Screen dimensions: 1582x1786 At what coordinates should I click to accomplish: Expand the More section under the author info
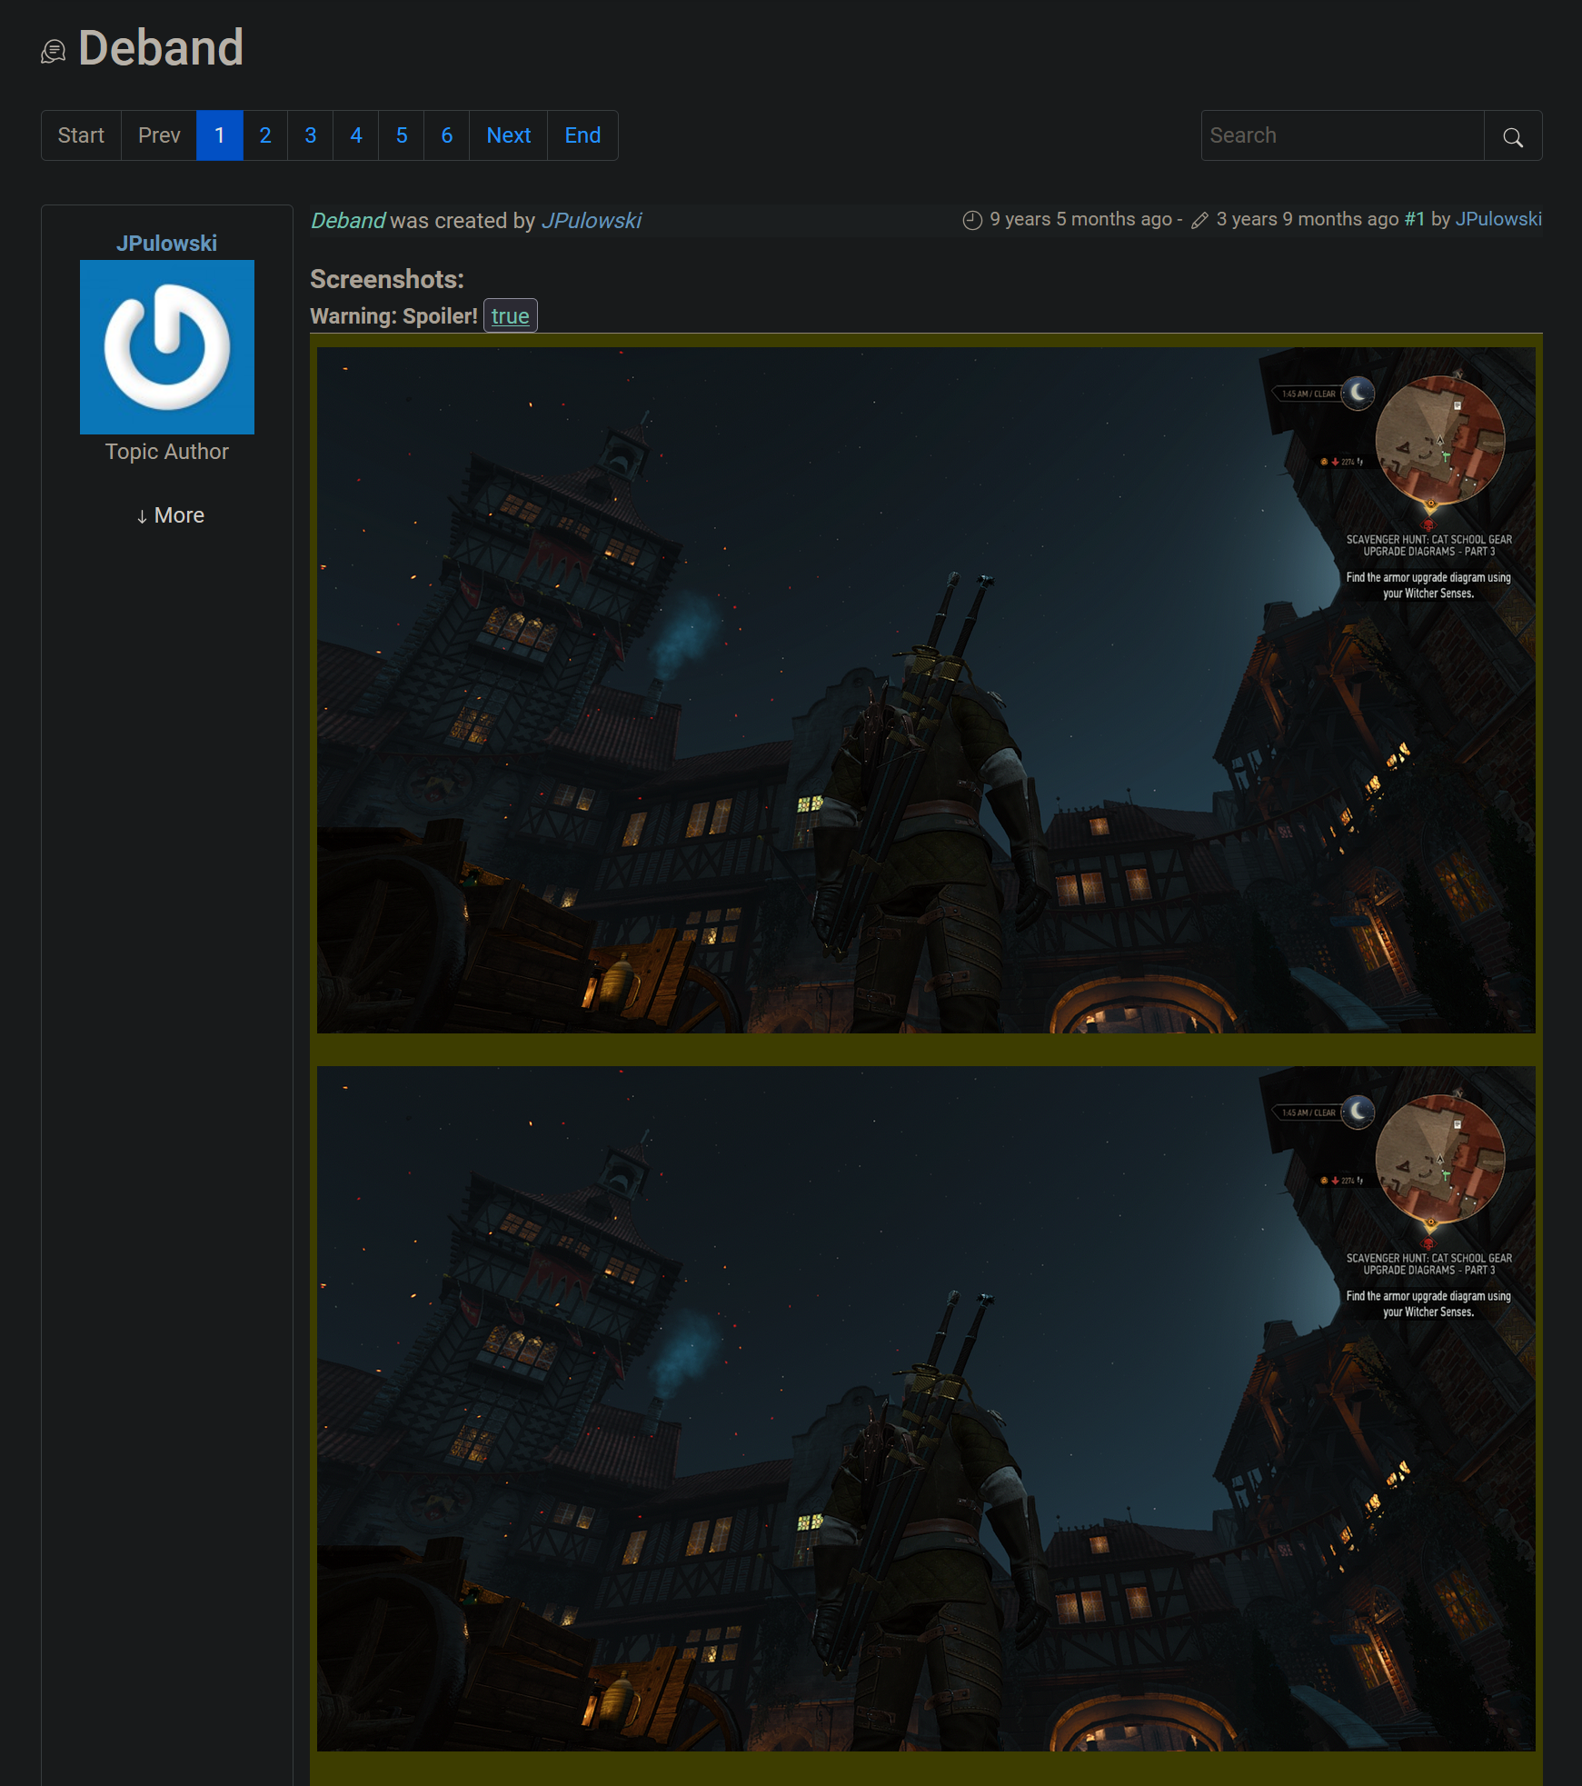[x=169, y=514]
